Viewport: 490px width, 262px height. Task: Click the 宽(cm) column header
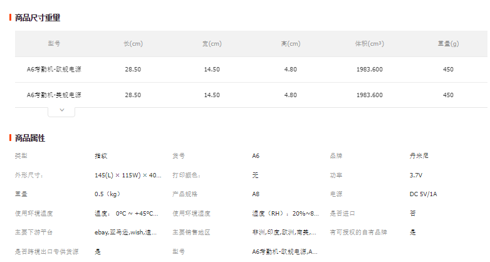coord(212,44)
